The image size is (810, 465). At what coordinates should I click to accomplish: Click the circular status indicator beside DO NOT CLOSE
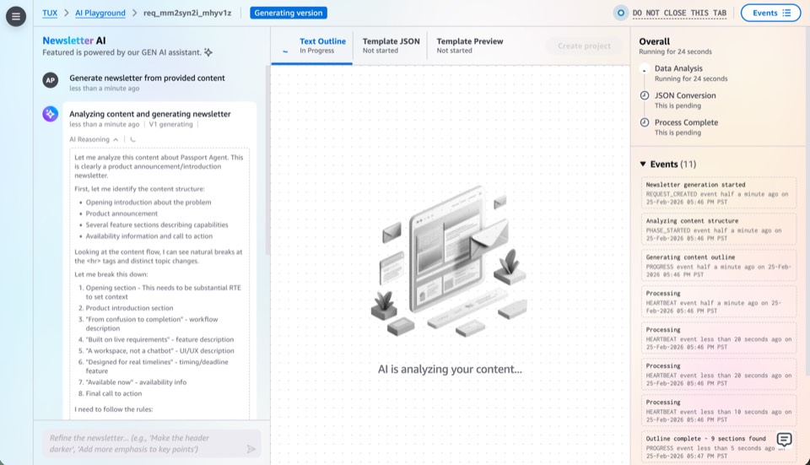(620, 13)
